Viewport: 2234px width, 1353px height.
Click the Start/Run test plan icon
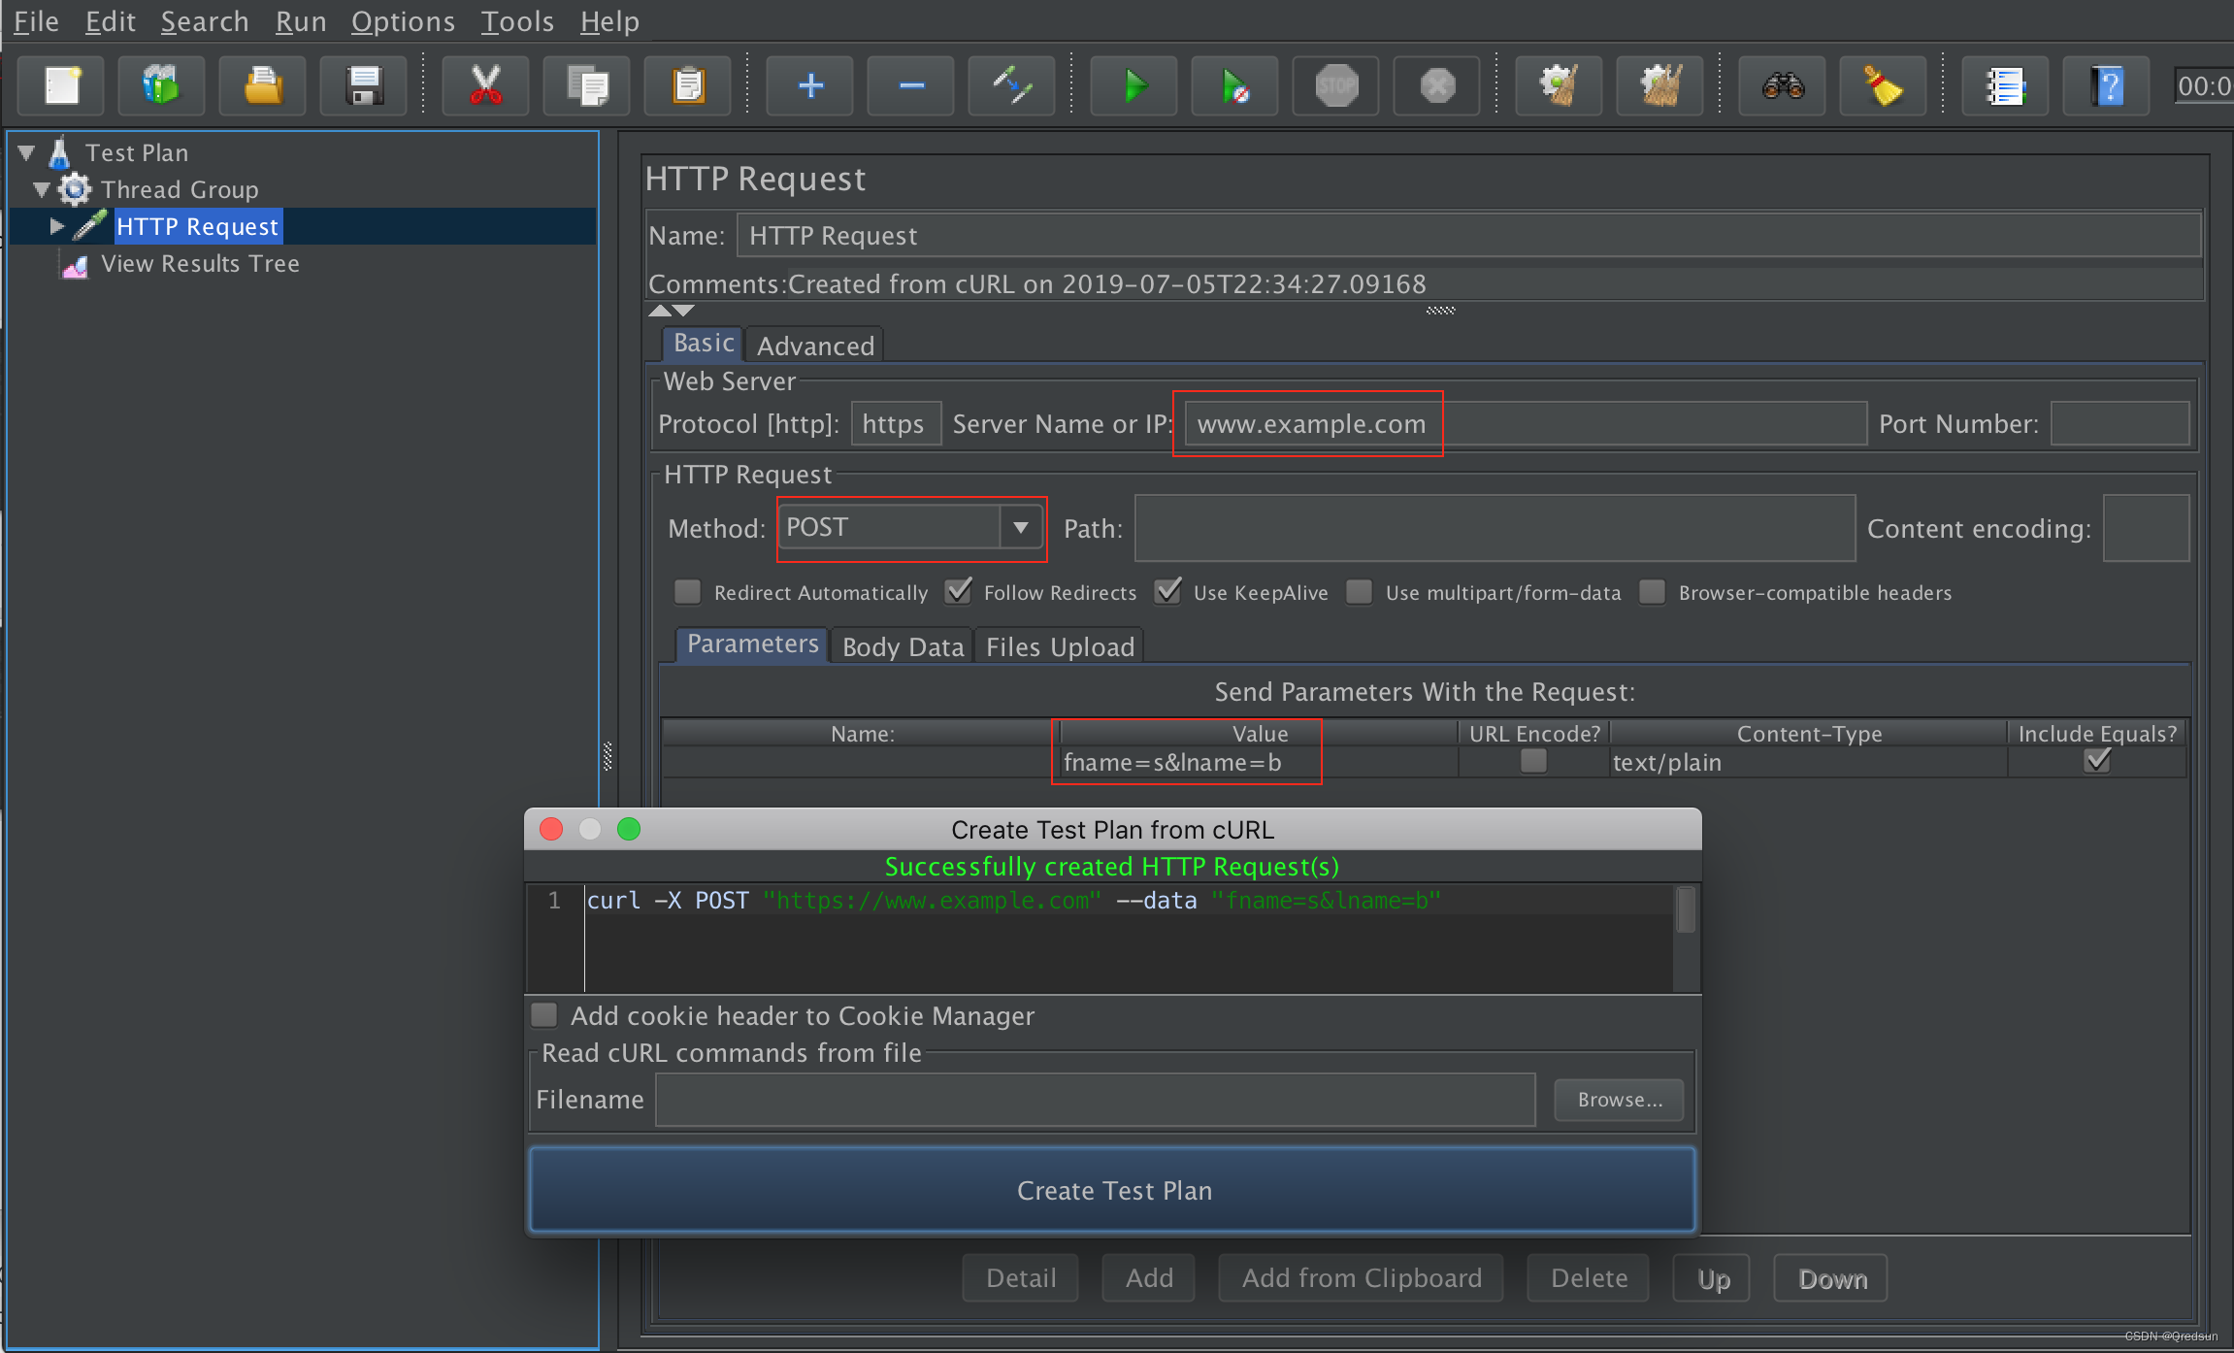coord(1134,84)
